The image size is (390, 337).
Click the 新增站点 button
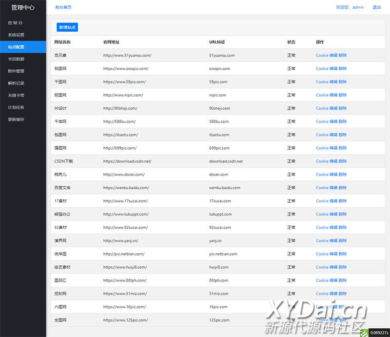tap(67, 27)
